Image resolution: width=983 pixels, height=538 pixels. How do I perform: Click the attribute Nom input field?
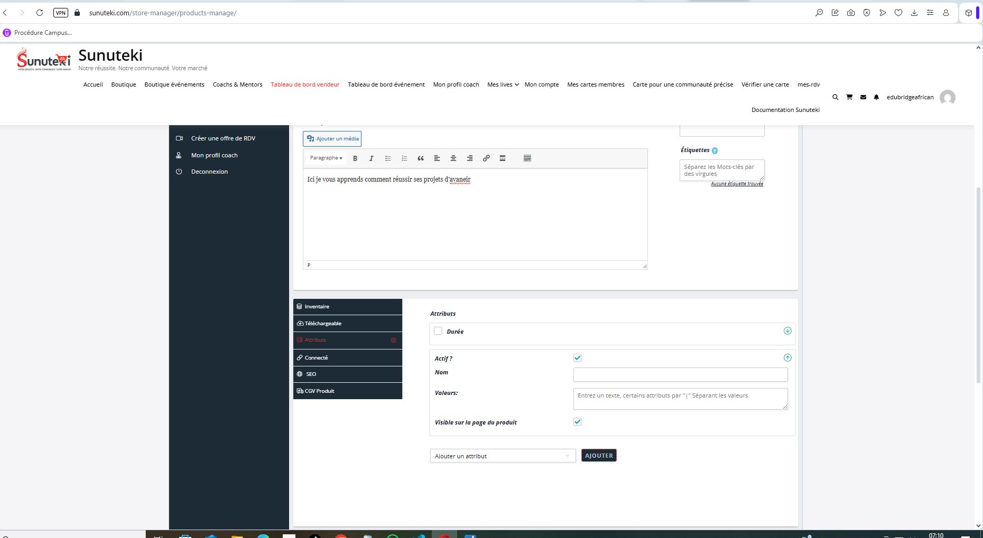680,375
